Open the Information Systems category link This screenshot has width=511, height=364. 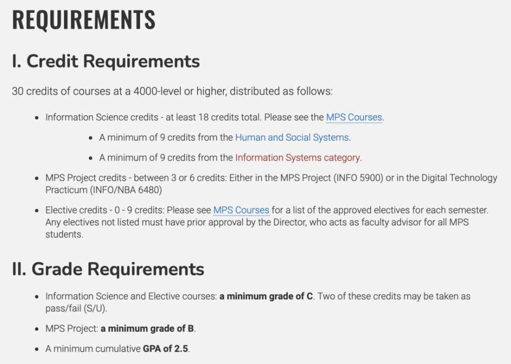[297, 158]
